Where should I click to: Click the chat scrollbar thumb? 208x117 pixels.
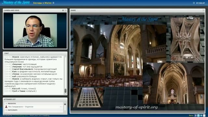click(x=65, y=91)
